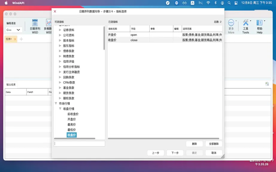Click the selected-indicators horizontal scrollbar

(163, 139)
